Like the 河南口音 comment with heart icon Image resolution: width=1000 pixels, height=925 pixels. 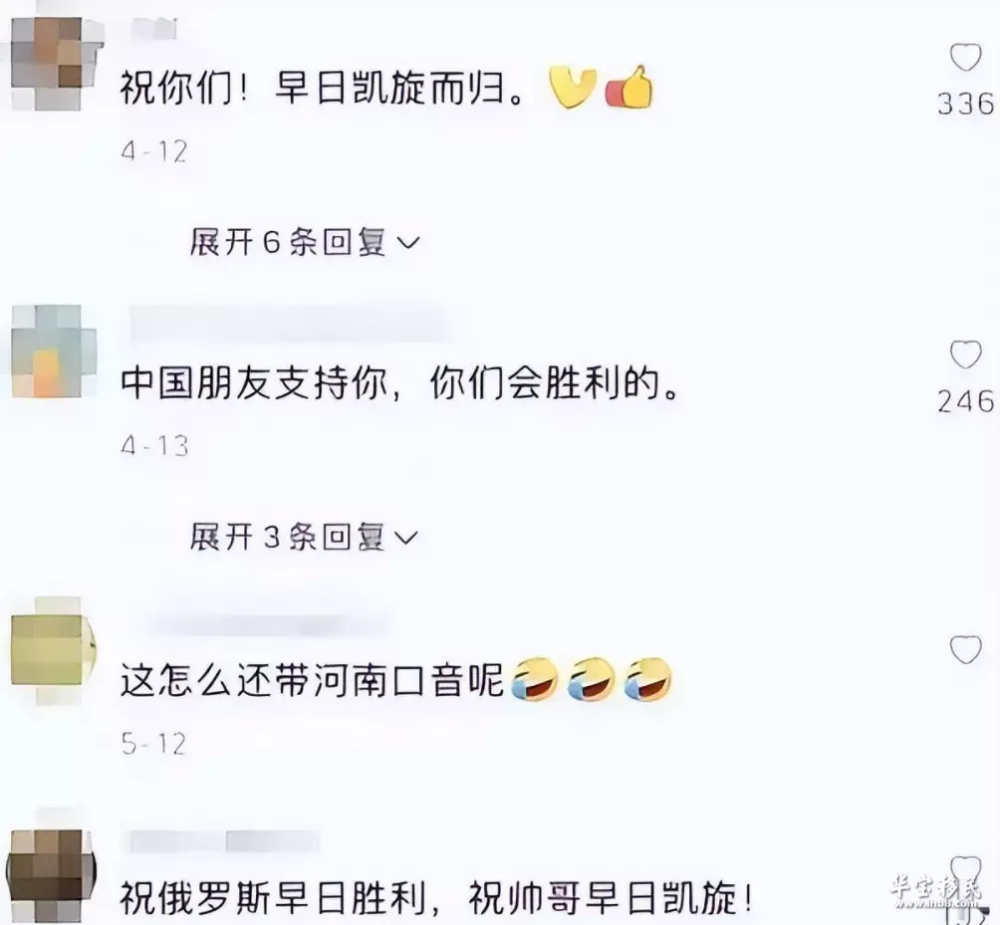tap(965, 649)
